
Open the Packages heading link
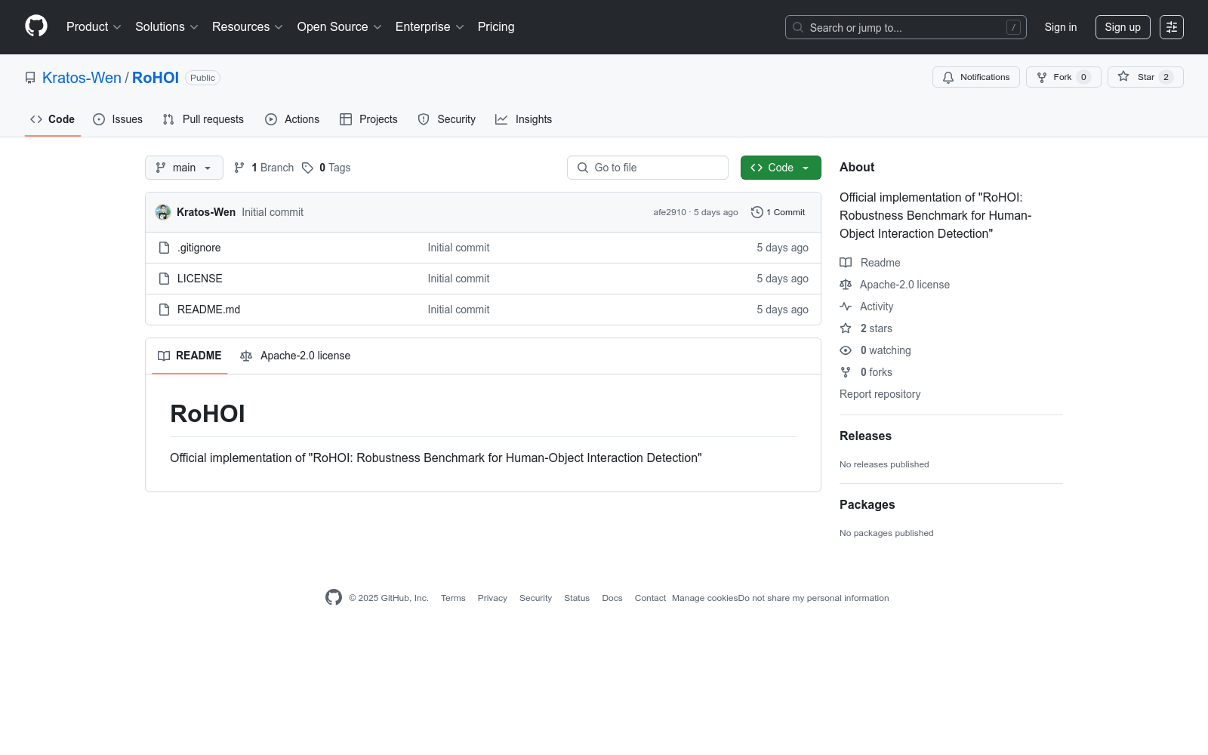click(867, 505)
